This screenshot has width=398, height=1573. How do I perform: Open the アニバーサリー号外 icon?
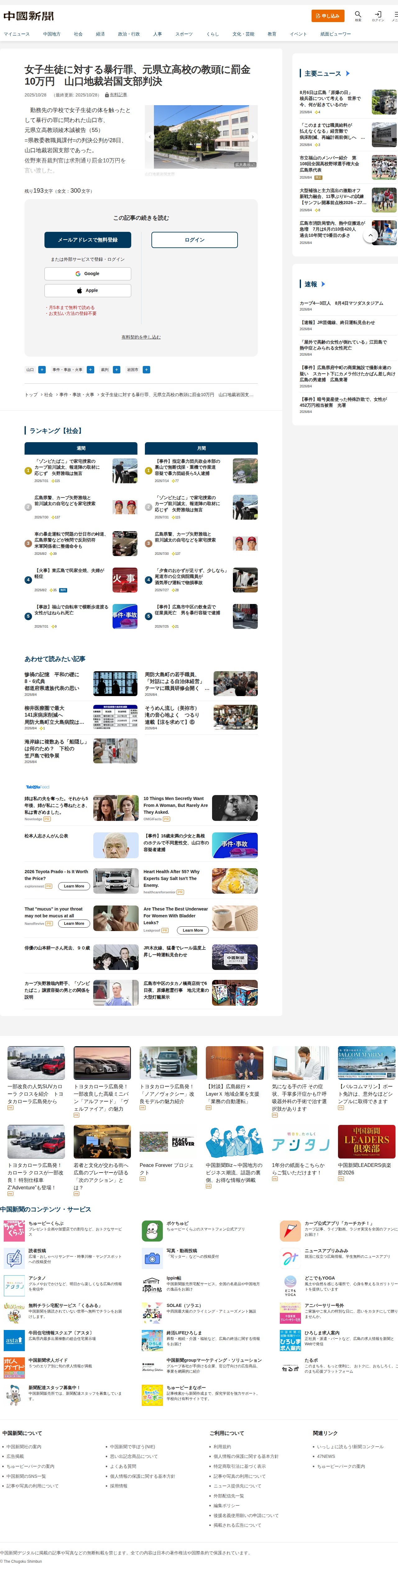coord(290,1313)
